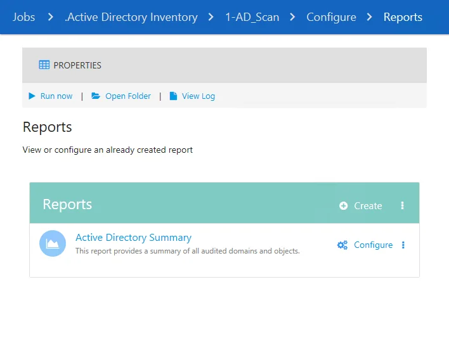Go to Jobs in the breadcrumb
This screenshot has width=449, height=341.
pos(23,17)
